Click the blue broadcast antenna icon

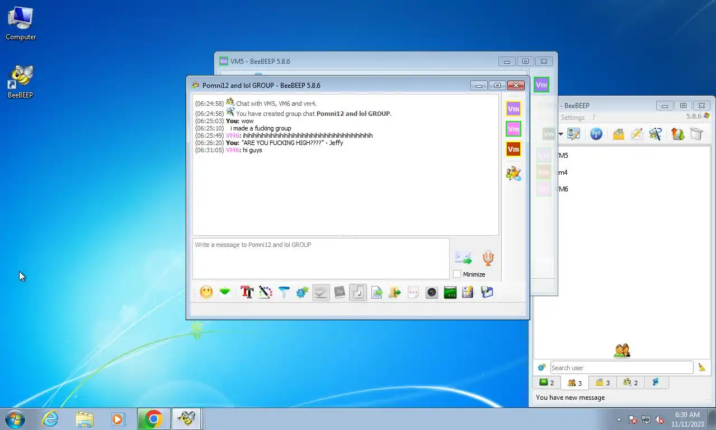tap(596, 134)
